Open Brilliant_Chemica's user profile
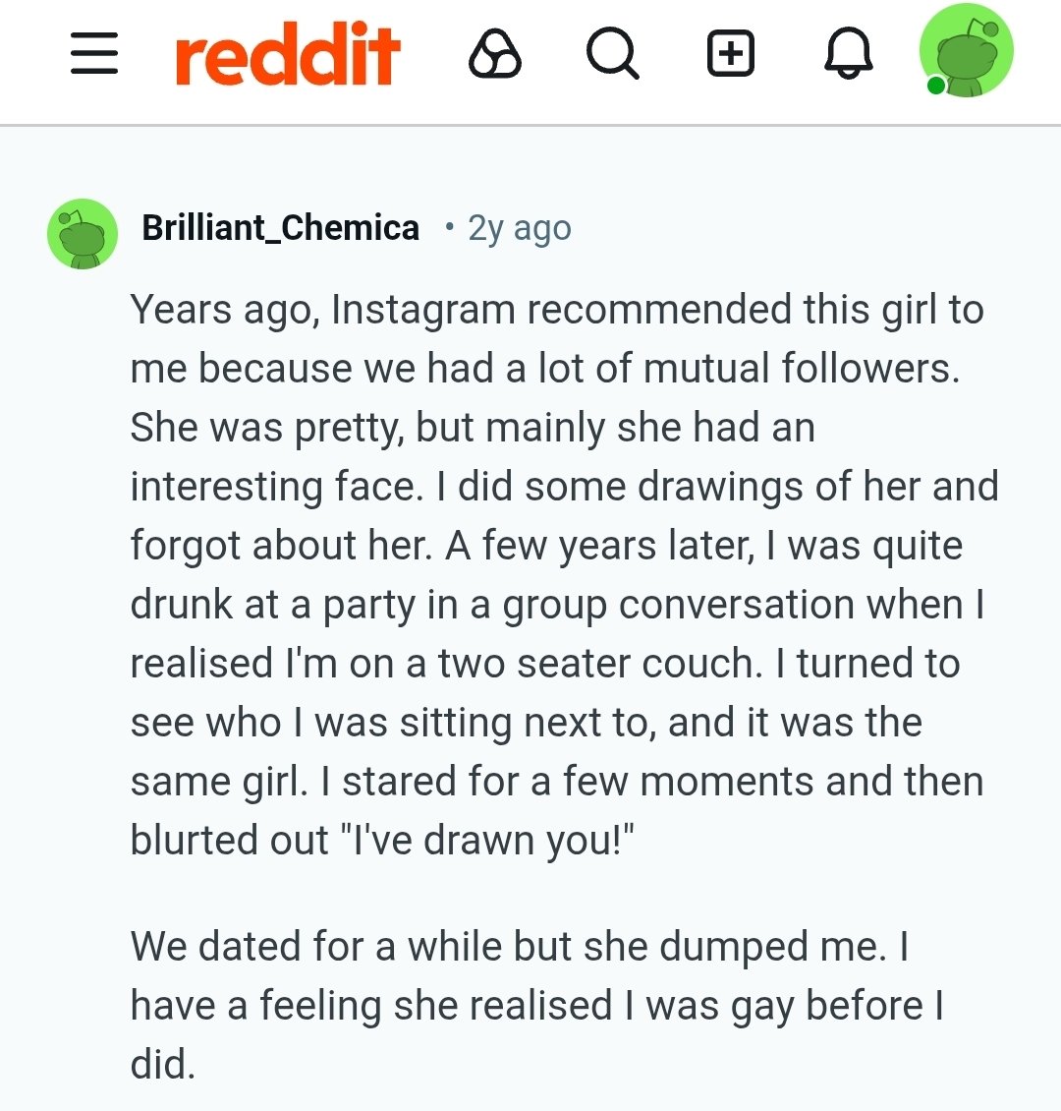 tap(281, 228)
